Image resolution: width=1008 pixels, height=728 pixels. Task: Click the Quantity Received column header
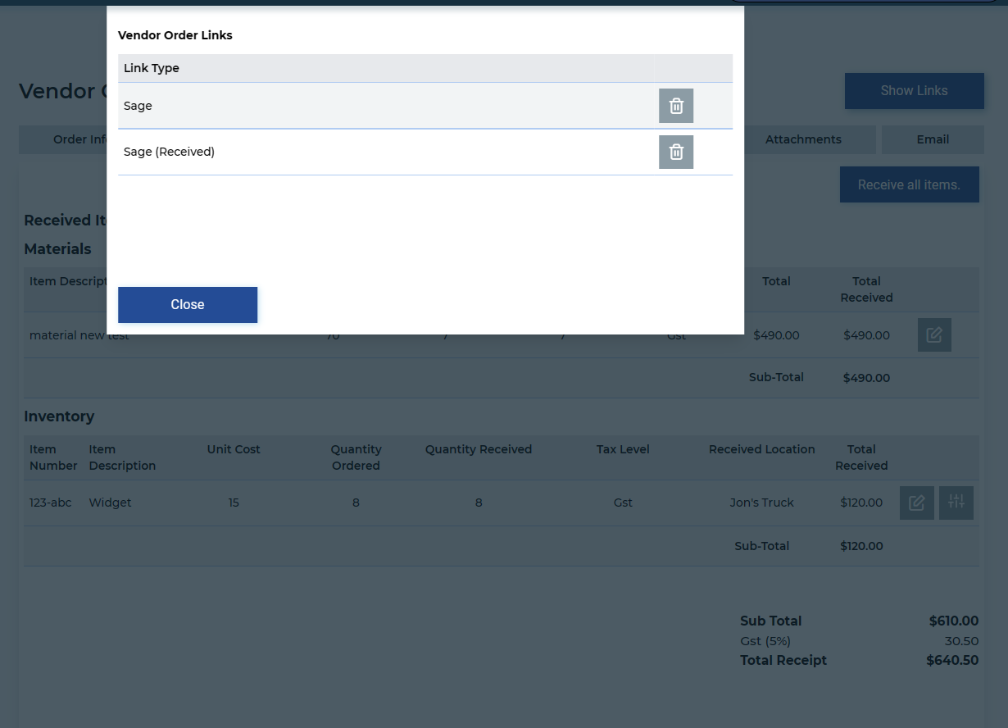pos(479,449)
